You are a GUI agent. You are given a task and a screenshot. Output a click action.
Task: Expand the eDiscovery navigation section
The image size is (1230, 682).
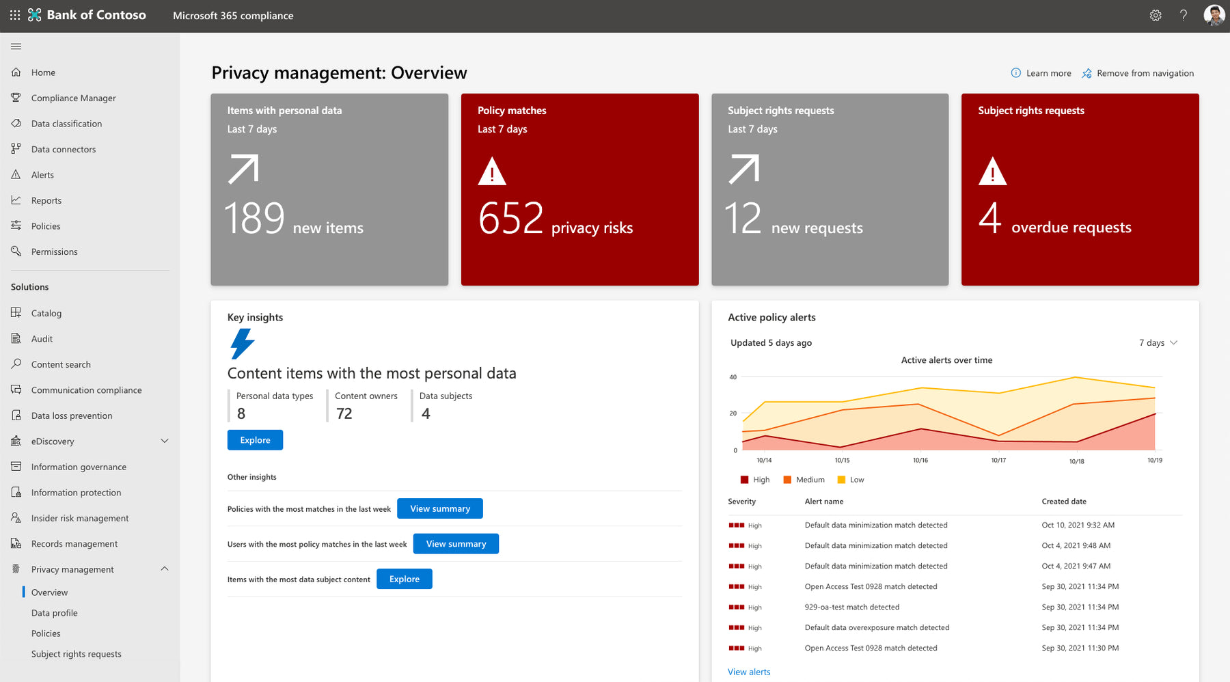tap(164, 441)
